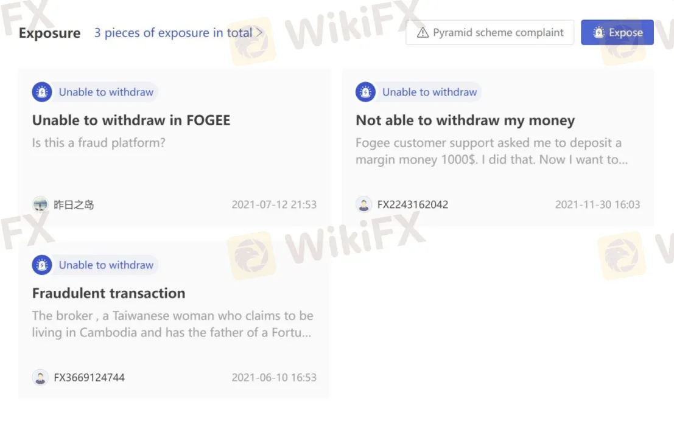Open the Unable to withdraw in FOGEE post
This screenshot has width=674, height=424.
point(132,120)
